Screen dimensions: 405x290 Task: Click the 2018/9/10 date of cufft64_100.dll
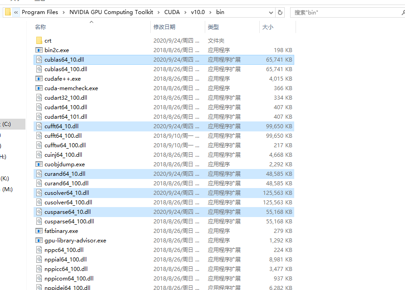coord(176,135)
